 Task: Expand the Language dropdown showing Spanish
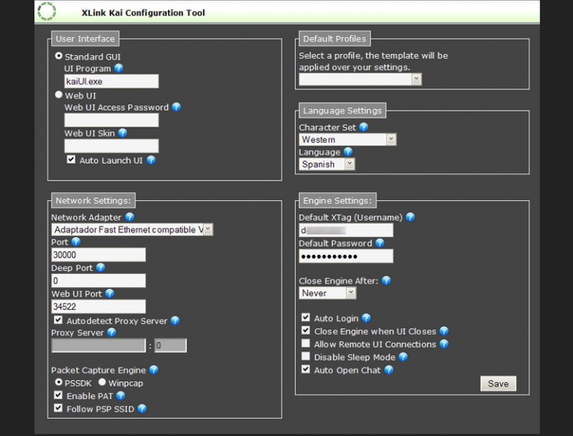[x=349, y=165]
